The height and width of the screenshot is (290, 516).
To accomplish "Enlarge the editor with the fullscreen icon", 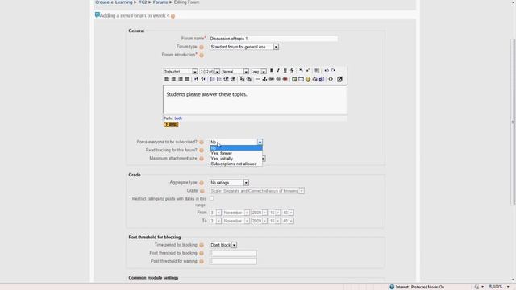I will [x=339, y=79].
